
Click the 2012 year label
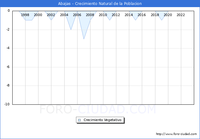[x=116, y=15]
